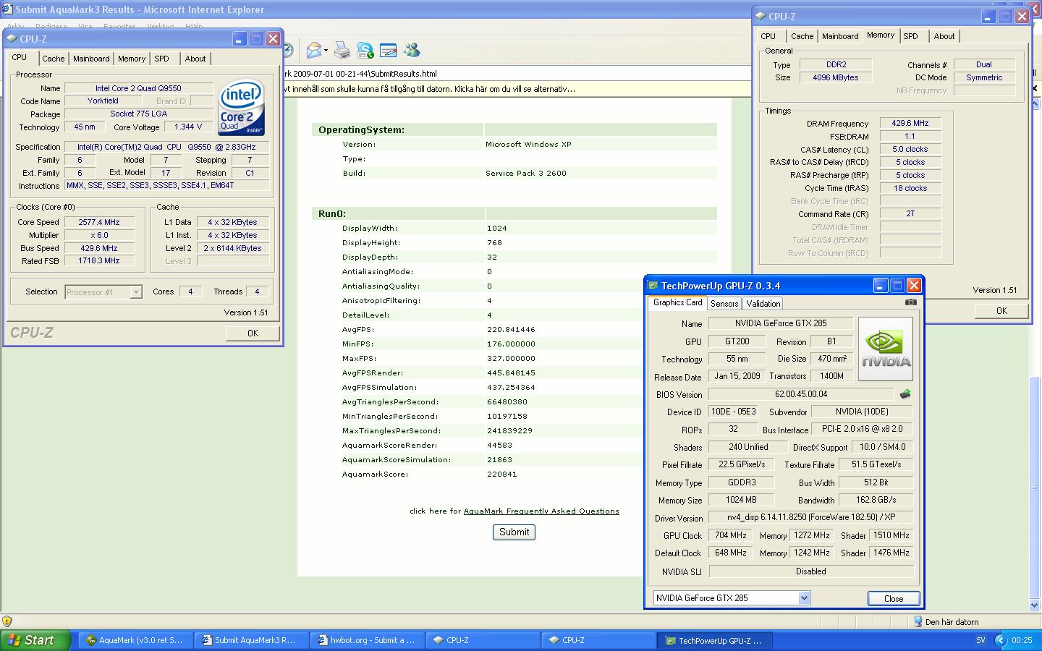Click the Intel Core 2 Quad logo
This screenshot has width=1042, height=651.
click(242, 107)
